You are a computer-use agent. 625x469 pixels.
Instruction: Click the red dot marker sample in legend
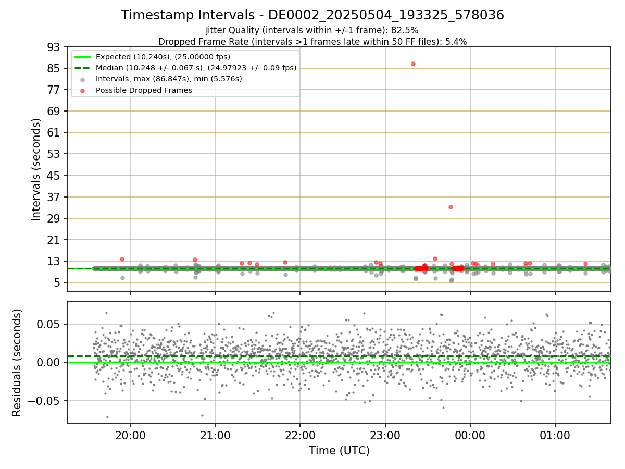tap(83, 90)
